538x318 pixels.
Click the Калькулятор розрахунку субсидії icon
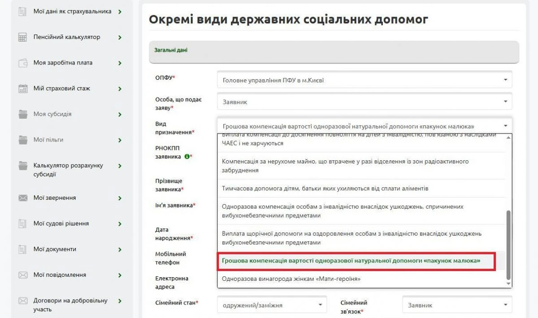[x=22, y=166]
